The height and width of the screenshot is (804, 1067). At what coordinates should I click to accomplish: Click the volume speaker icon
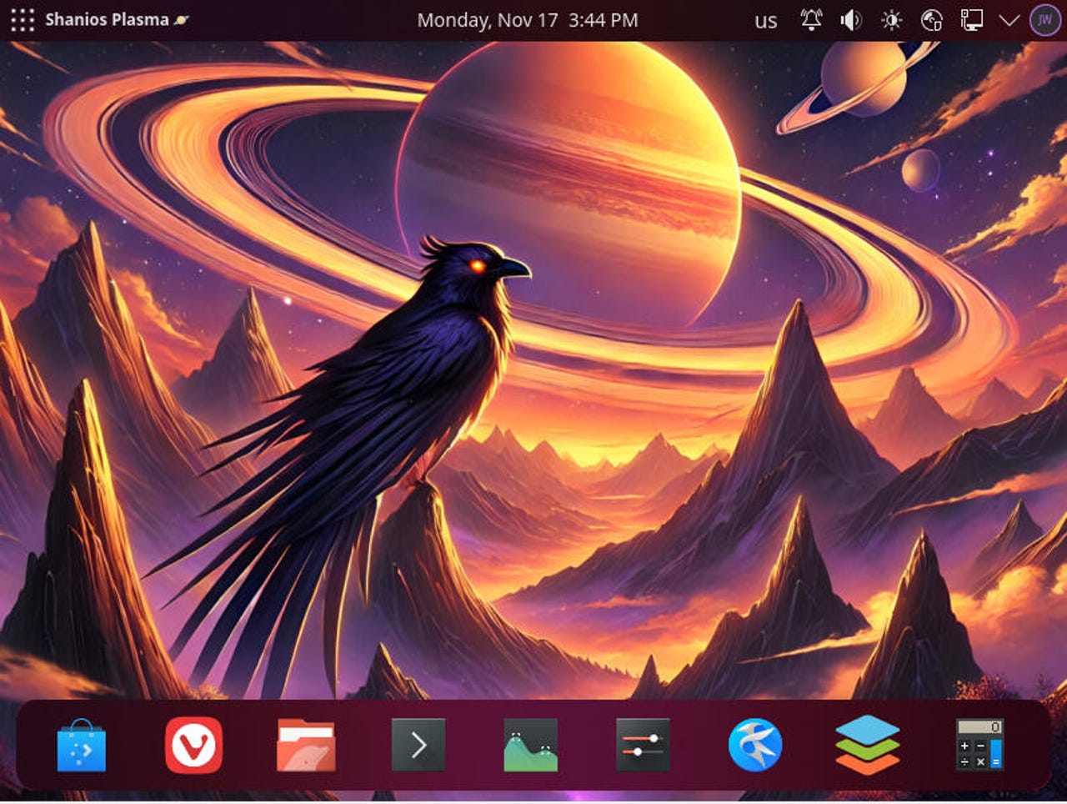(850, 20)
